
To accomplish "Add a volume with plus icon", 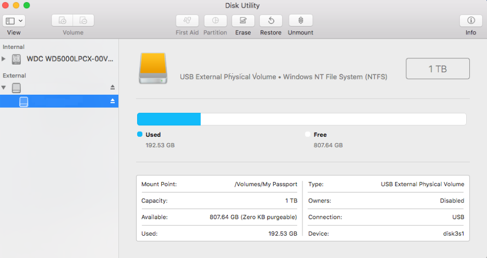I will 62,21.
